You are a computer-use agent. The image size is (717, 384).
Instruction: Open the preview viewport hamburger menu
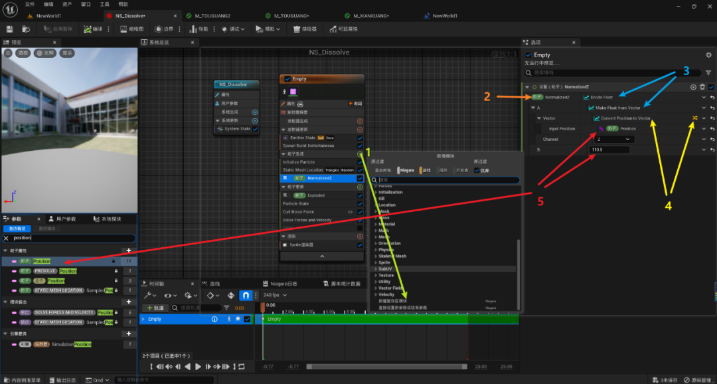click(8, 53)
